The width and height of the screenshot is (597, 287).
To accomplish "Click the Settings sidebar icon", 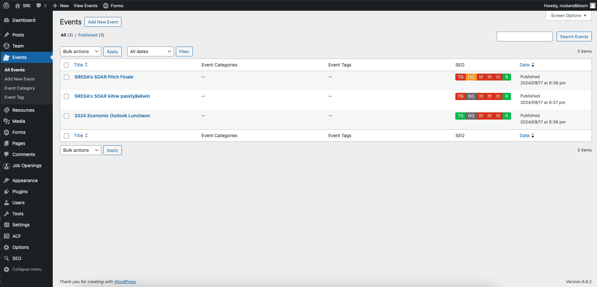I will tap(7, 225).
